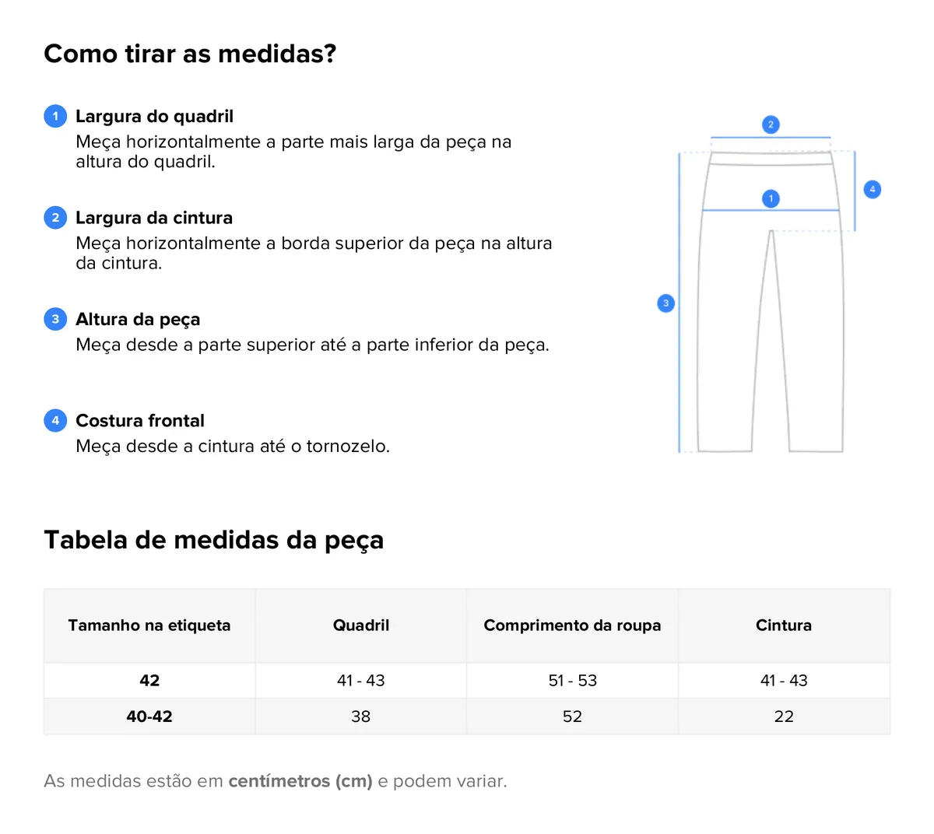Click the Como tirar as medidas heading
The image size is (934, 834).
[190, 54]
